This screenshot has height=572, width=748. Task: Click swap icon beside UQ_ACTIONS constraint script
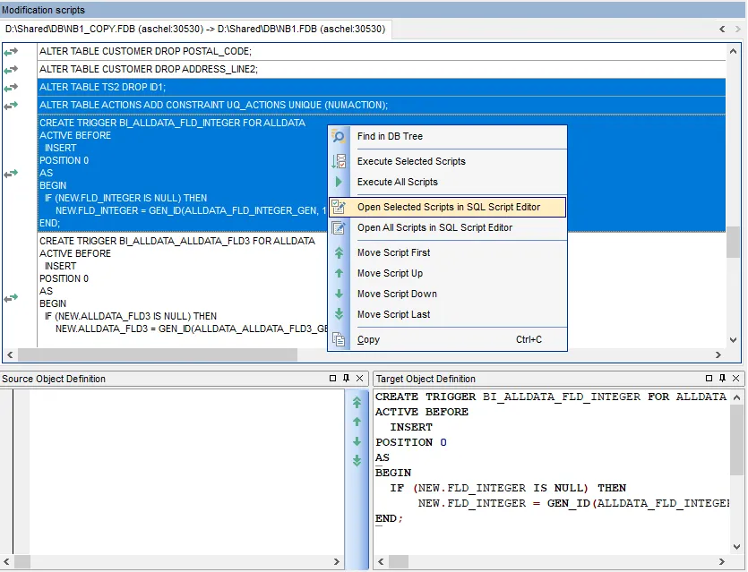11,106
